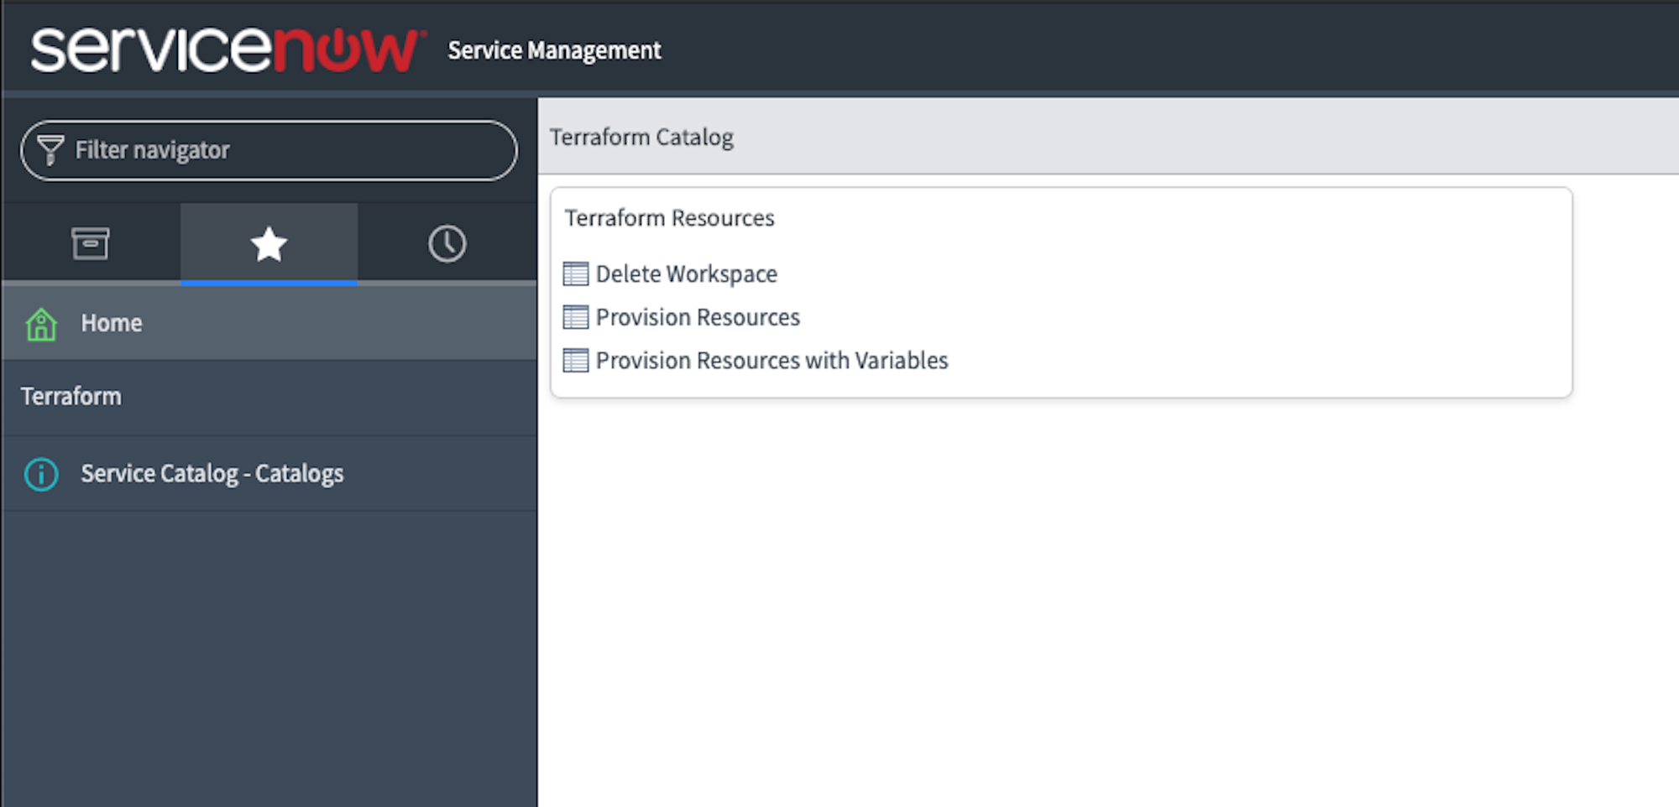The height and width of the screenshot is (807, 1679).
Task: Click the table icon beside Provision Resources
Action: click(x=575, y=316)
